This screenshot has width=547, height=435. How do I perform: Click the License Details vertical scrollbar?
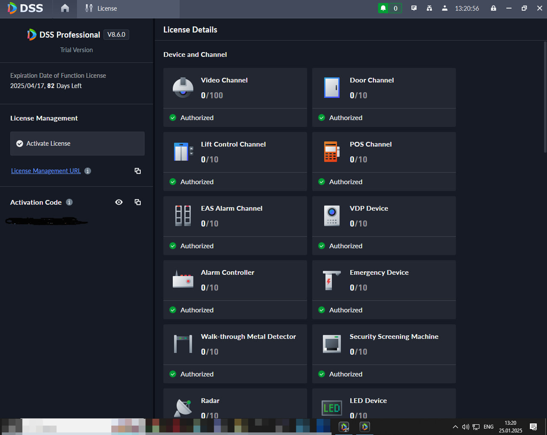coord(545,97)
